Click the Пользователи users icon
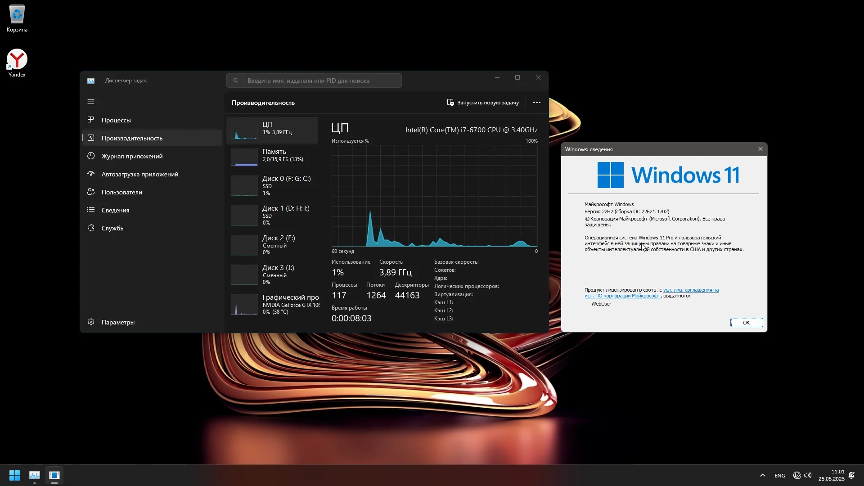 (x=91, y=192)
